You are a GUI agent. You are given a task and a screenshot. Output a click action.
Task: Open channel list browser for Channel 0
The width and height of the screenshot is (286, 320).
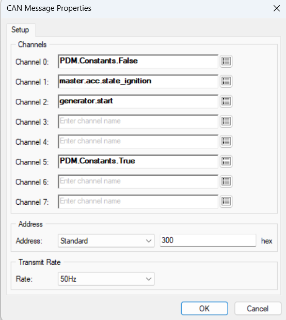point(226,61)
